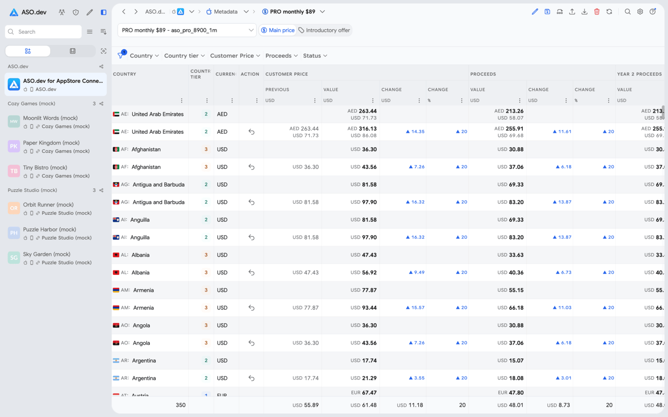This screenshot has width=668, height=417.
Task: Click the pencil icon in sidebar header
Action: (x=90, y=13)
